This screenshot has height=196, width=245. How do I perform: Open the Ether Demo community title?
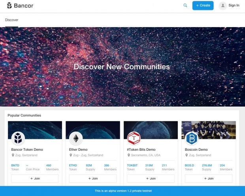click(x=78, y=150)
